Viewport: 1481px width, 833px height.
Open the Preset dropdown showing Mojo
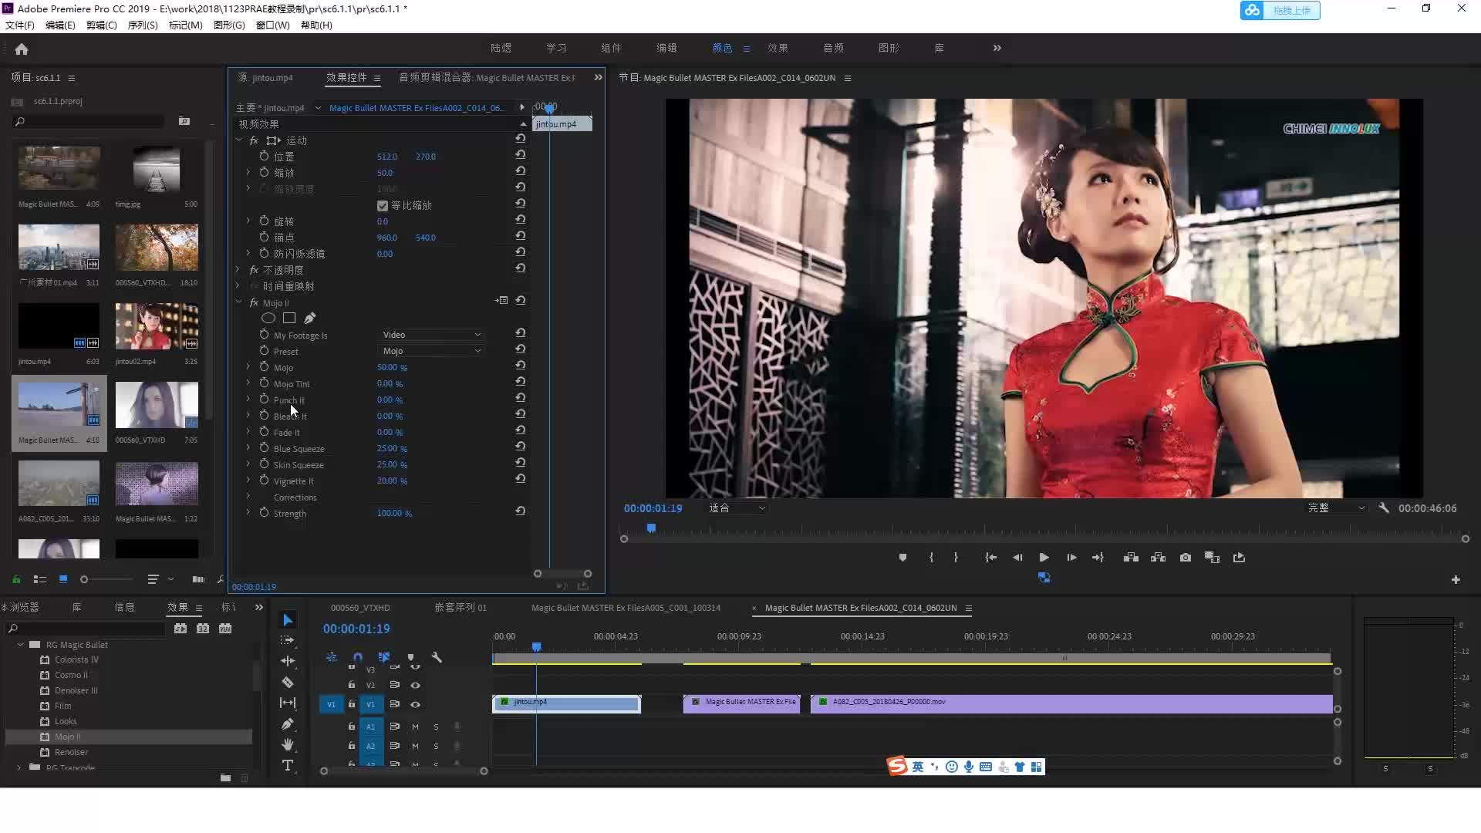431,351
